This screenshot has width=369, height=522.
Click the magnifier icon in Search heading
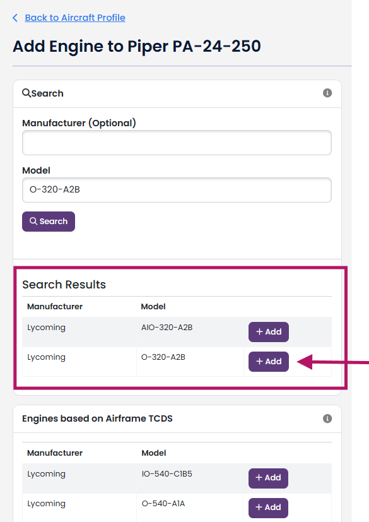26,93
